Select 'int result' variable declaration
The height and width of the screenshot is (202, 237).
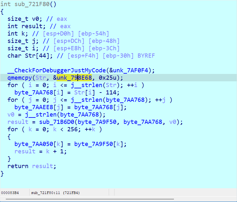point(27,26)
